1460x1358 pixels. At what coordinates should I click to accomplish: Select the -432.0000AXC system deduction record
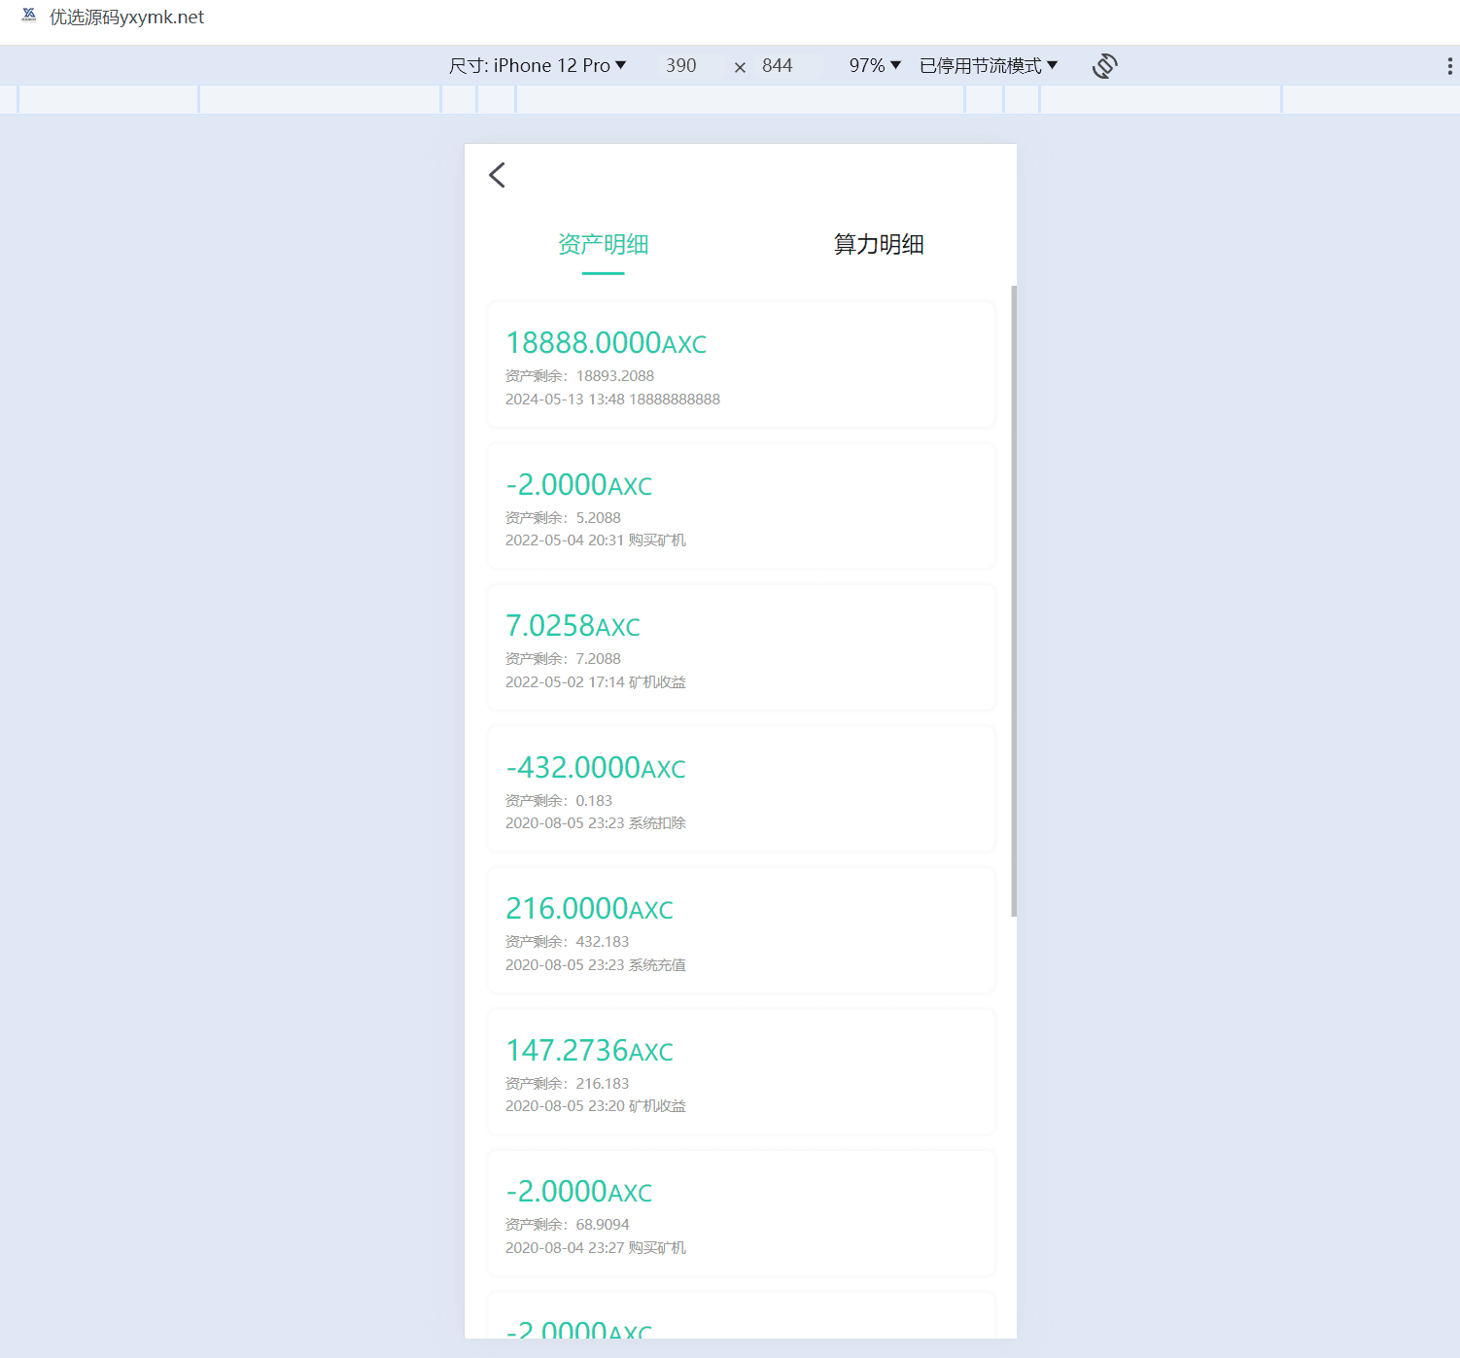[x=741, y=789]
